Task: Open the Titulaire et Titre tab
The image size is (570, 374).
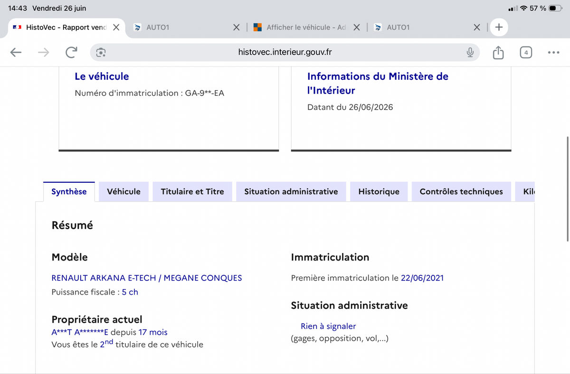Action: (x=192, y=192)
